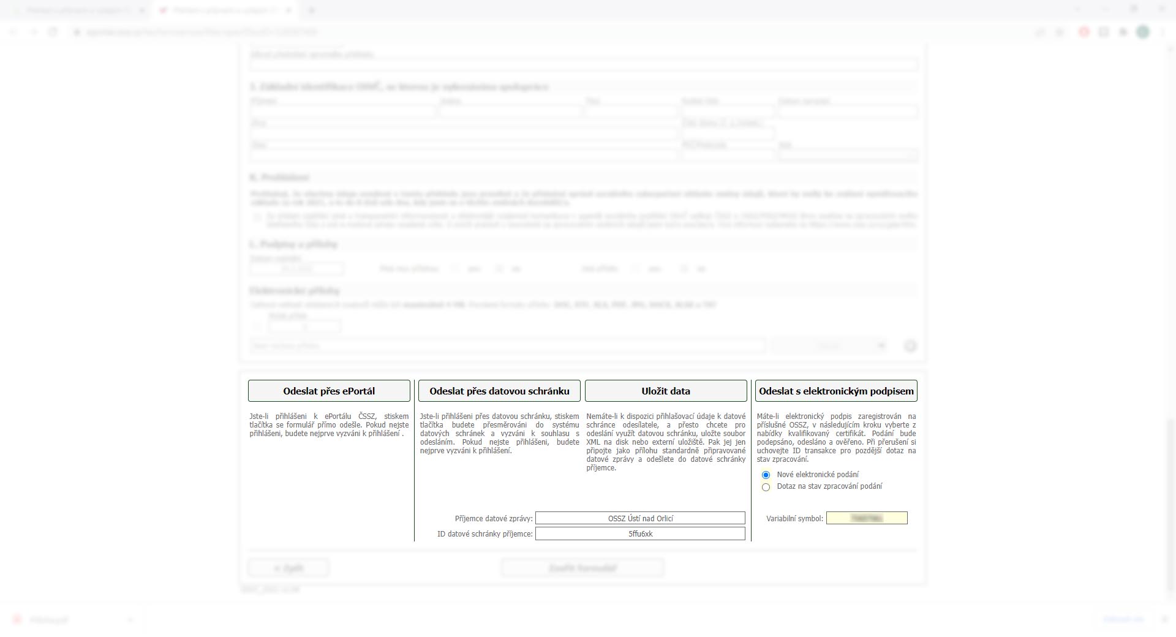Reload the page with browser refresh icon
1176x637 pixels.
click(x=53, y=32)
